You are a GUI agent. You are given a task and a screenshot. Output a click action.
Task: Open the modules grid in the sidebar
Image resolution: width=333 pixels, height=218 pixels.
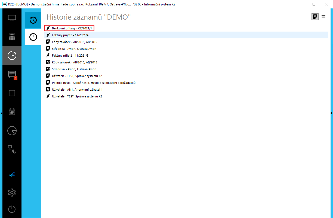coord(12,37)
